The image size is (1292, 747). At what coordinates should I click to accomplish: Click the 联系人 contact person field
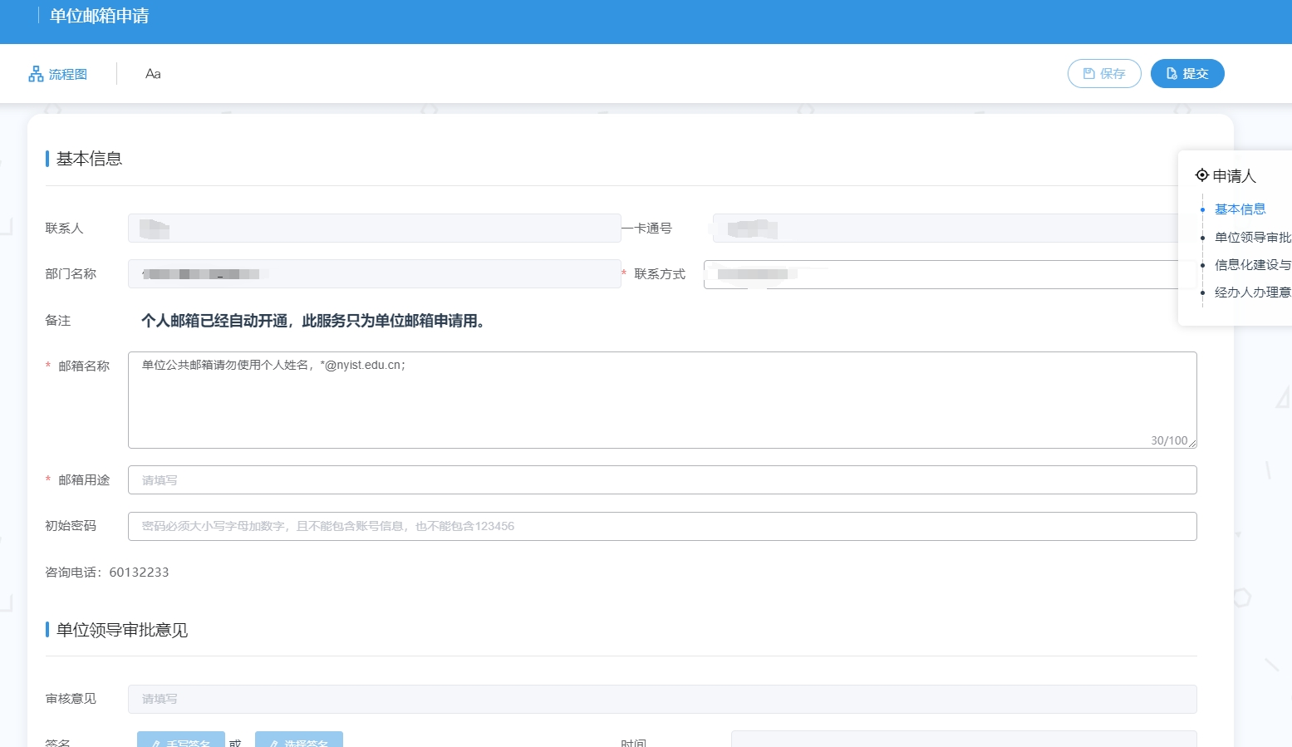(374, 229)
